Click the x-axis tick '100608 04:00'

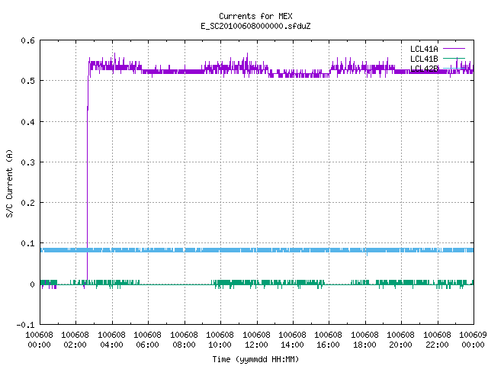tap(111, 340)
